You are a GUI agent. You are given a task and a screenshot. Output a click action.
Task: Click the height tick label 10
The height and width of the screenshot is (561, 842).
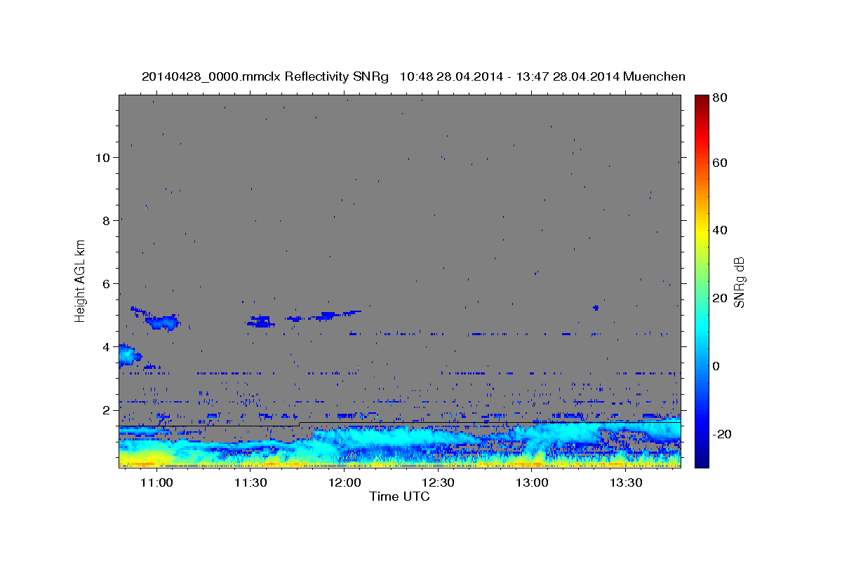tap(103, 157)
